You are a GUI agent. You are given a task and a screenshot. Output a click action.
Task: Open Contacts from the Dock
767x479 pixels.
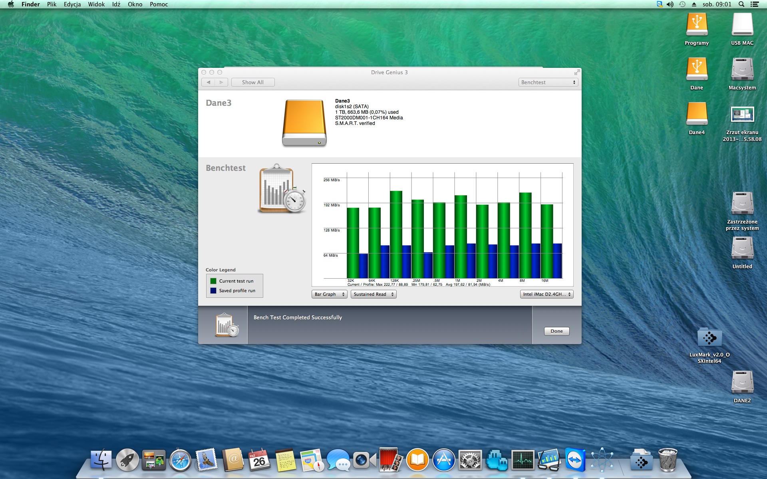coord(233,460)
